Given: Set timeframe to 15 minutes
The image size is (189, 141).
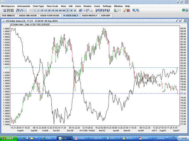Looking at the screenshot, I should (45, 11).
